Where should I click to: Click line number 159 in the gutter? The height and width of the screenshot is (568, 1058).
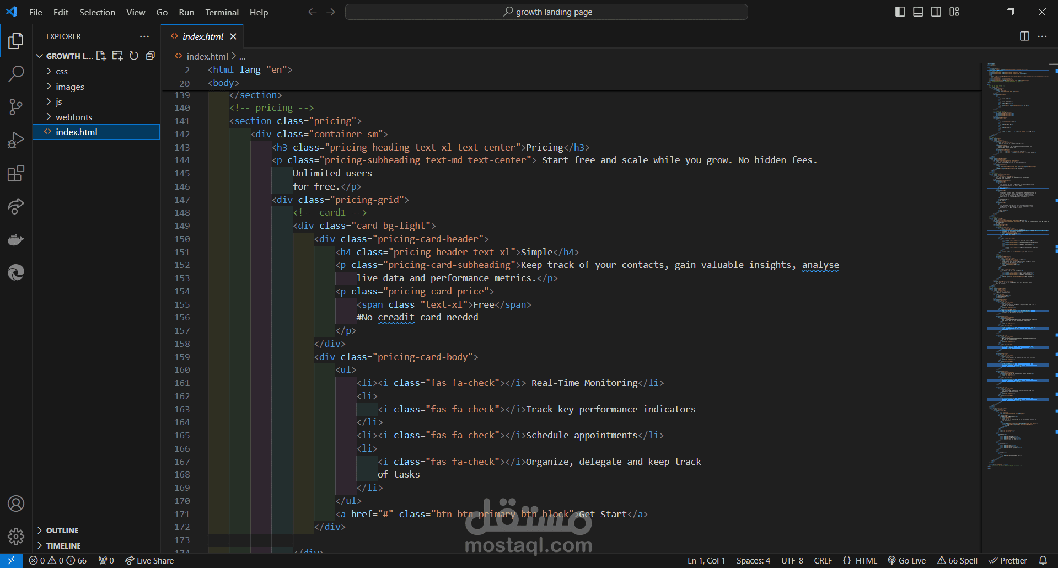pyautogui.click(x=182, y=357)
